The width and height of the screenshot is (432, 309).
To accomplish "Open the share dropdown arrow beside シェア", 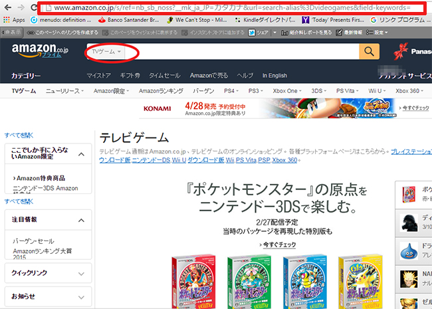I will (x=274, y=33).
